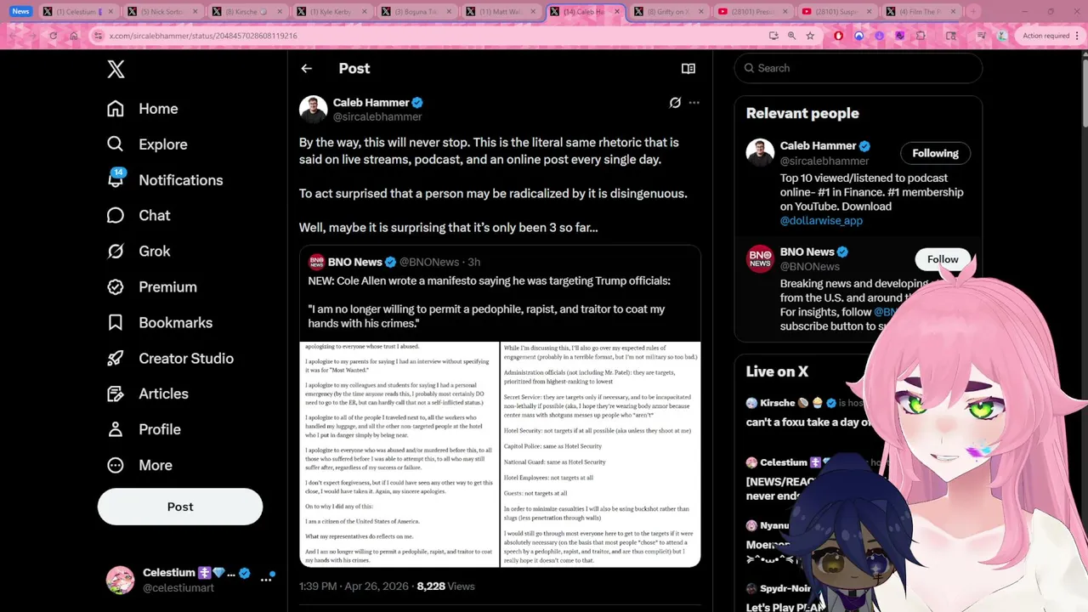Click in the X Search field
Screen dimensions: 1088x612
coord(858,68)
